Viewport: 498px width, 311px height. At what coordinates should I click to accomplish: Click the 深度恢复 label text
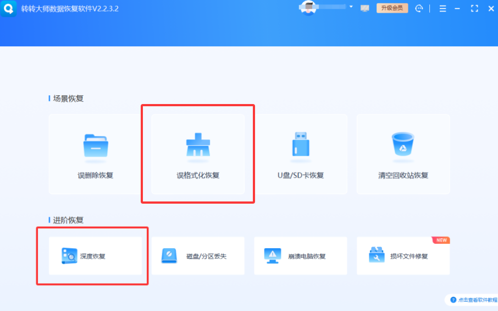tap(92, 257)
